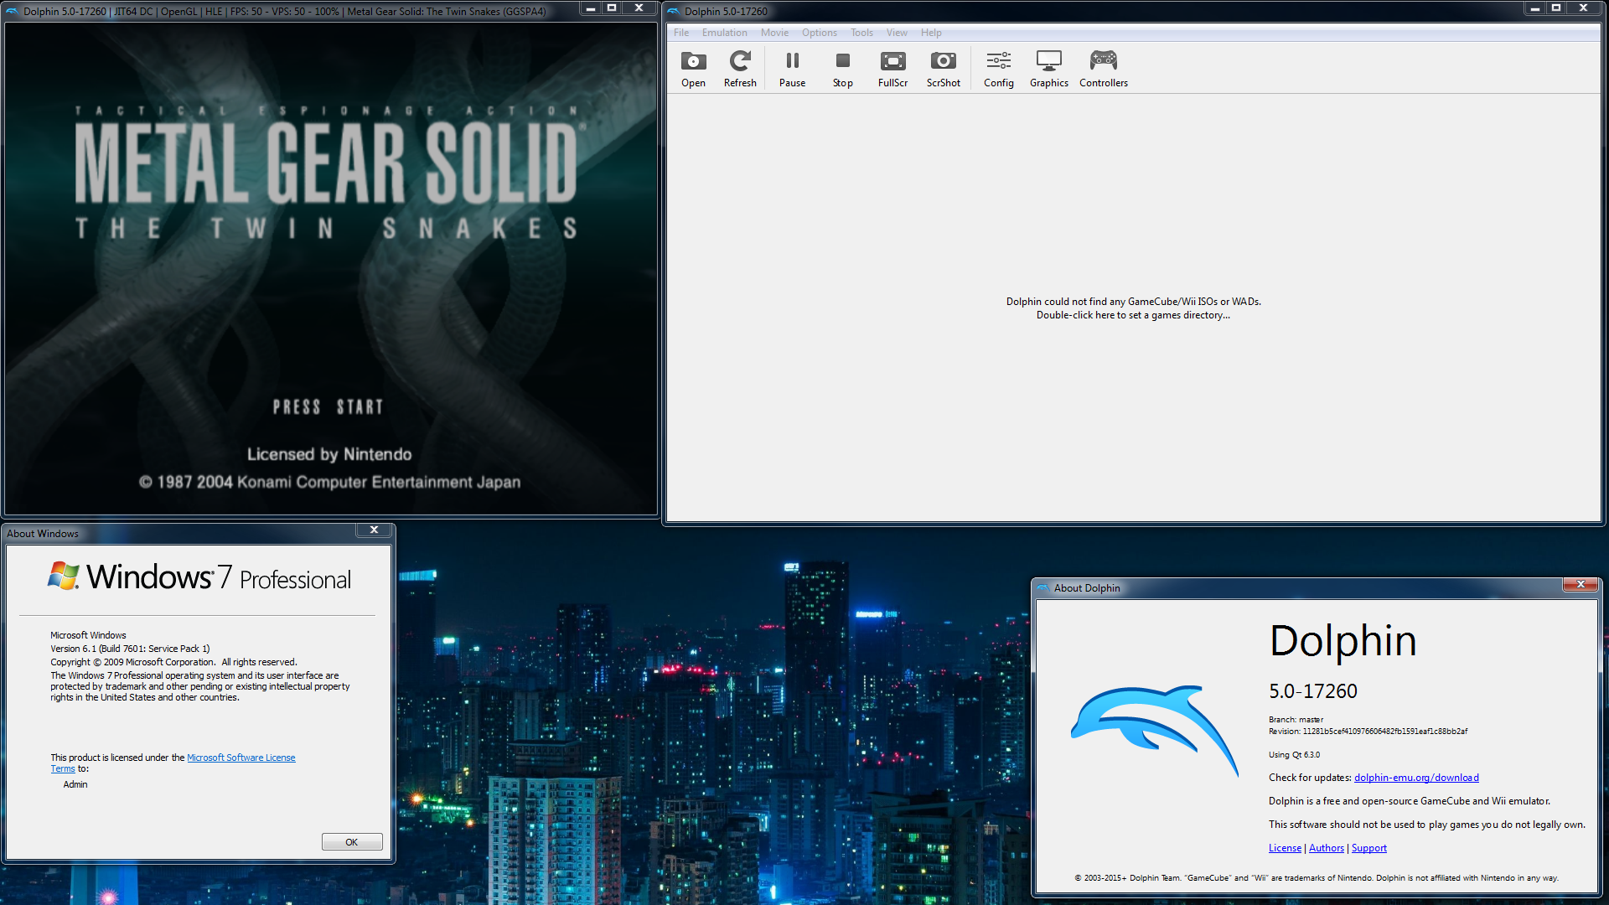Open the Controllers settings icon
Viewport: 1609px width, 905px height.
(x=1103, y=69)
